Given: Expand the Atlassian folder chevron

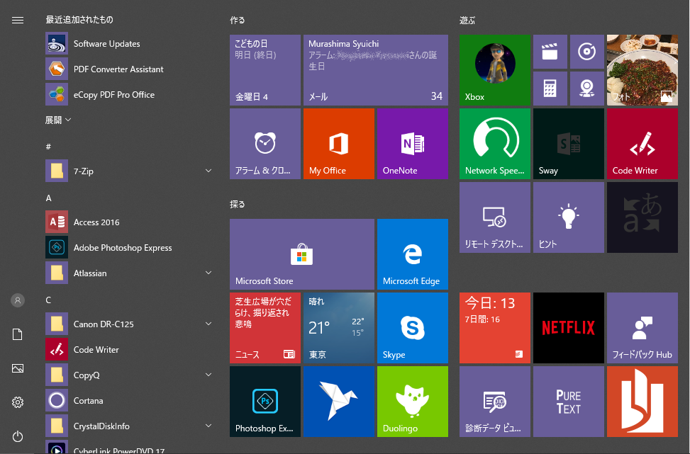Looking at the screenshot, I should coord(208,273).
